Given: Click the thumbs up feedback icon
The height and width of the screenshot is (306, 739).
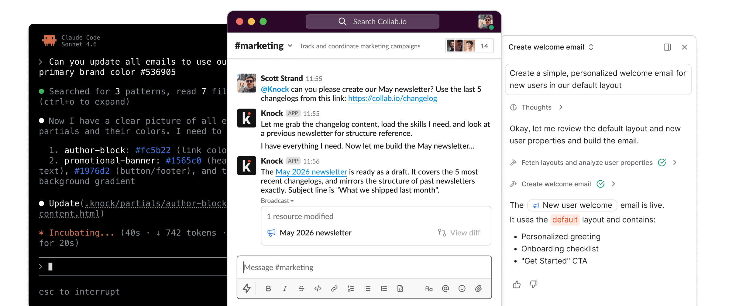Looking at the screenshot, I should [x=517, y=284].
